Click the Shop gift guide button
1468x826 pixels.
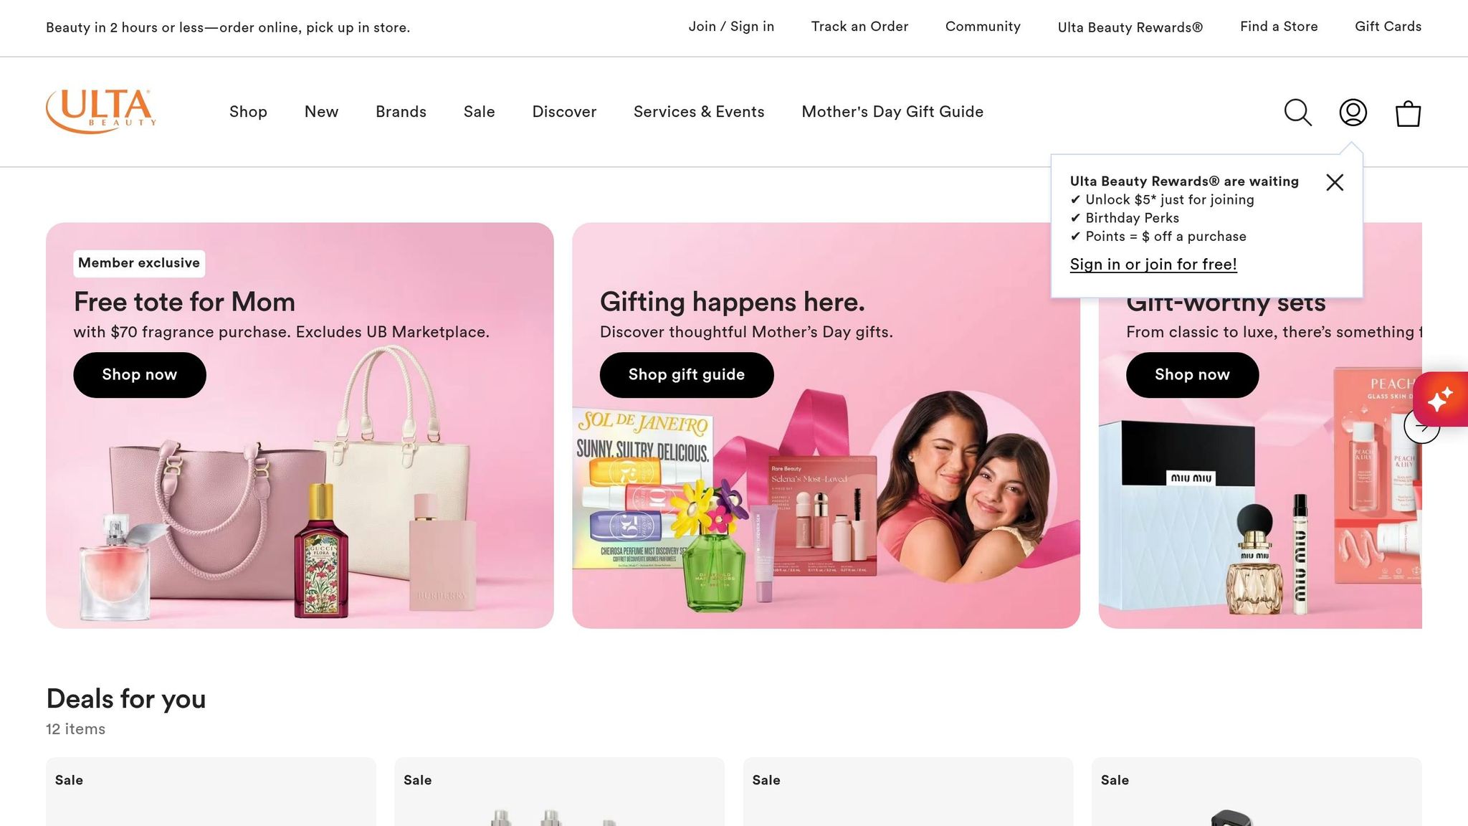[687, 374]
